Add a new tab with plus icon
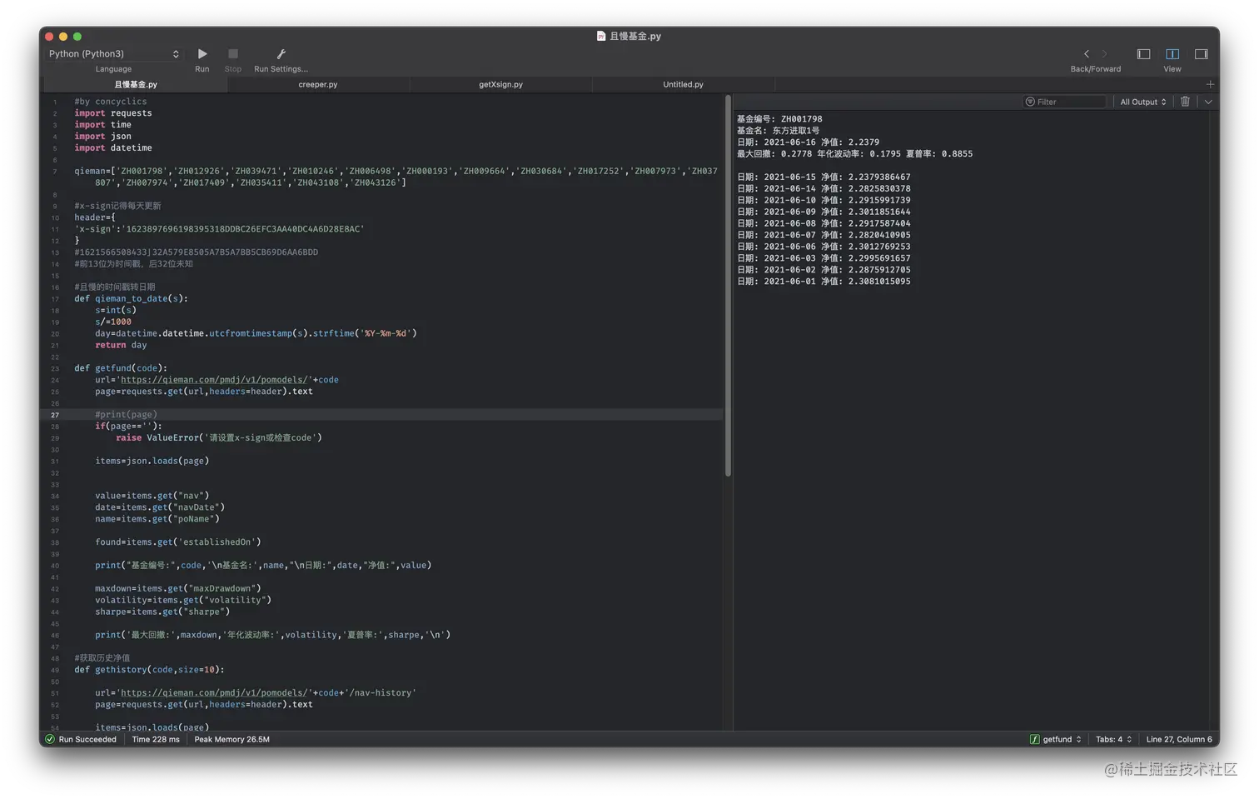This screenshot has height=799, width=1259. click(x=1210, y=84)
